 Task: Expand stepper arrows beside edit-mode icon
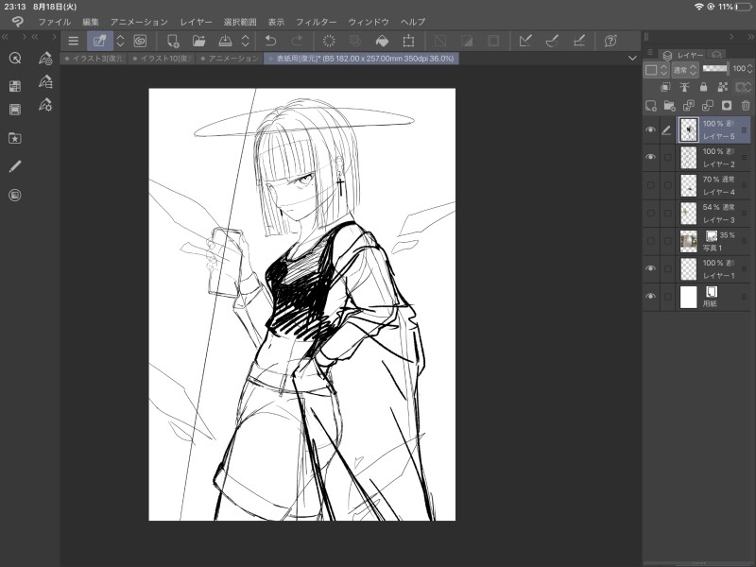click(121, 41)
